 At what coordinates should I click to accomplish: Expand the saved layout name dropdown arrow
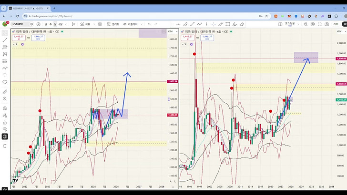point(298,24)
